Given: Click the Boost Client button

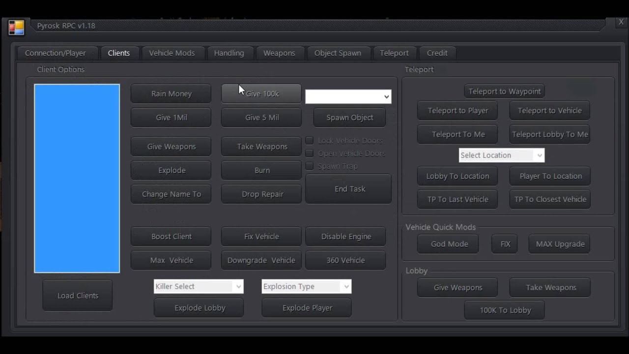Looking at the screenshot, I should tap(171, 236).
